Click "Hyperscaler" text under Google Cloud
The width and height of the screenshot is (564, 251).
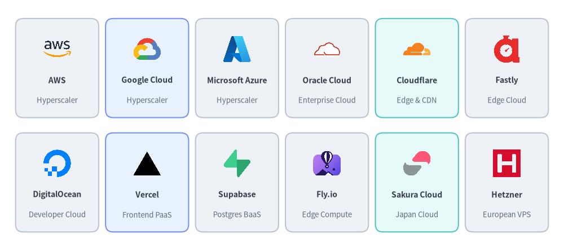[147, 100]
